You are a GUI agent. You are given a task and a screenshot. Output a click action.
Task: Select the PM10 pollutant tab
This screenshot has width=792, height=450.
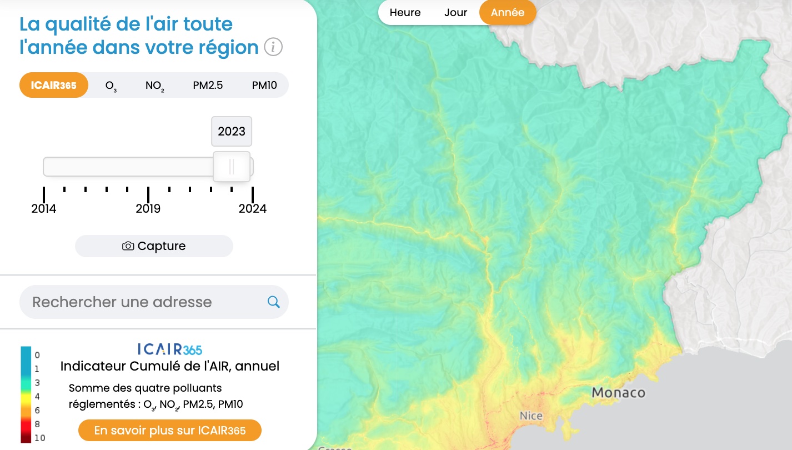point(264,86)
